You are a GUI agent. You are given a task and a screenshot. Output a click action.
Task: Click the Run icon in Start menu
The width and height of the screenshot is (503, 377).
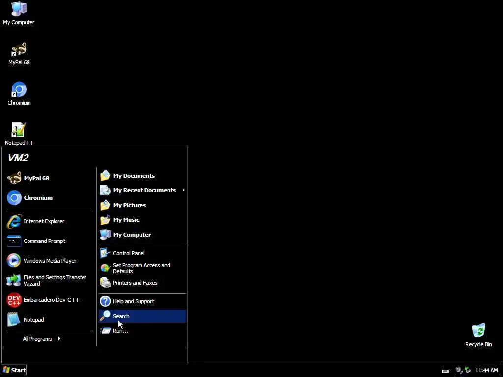click(x=105, y=331)
